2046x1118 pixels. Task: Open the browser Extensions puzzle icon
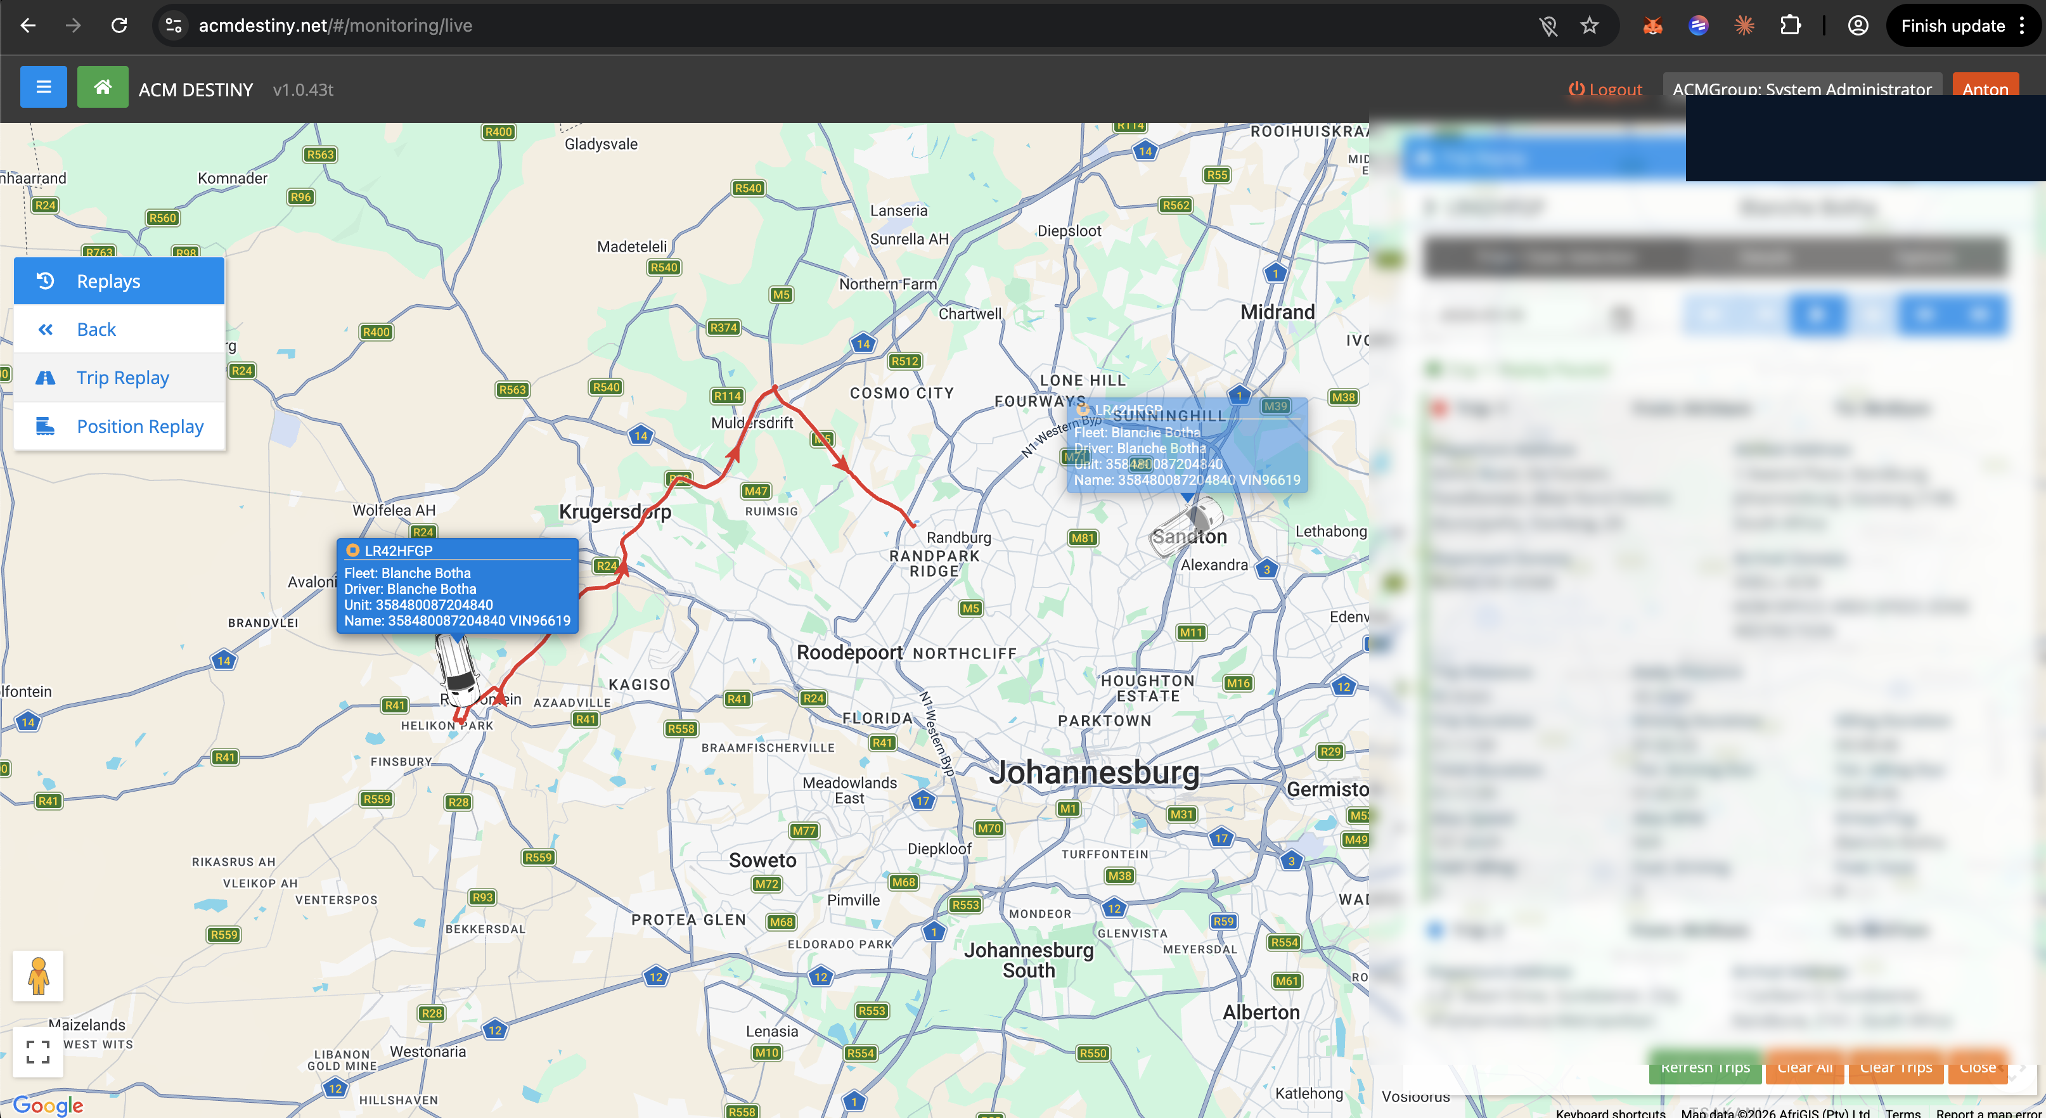[x=1790, y=26]
